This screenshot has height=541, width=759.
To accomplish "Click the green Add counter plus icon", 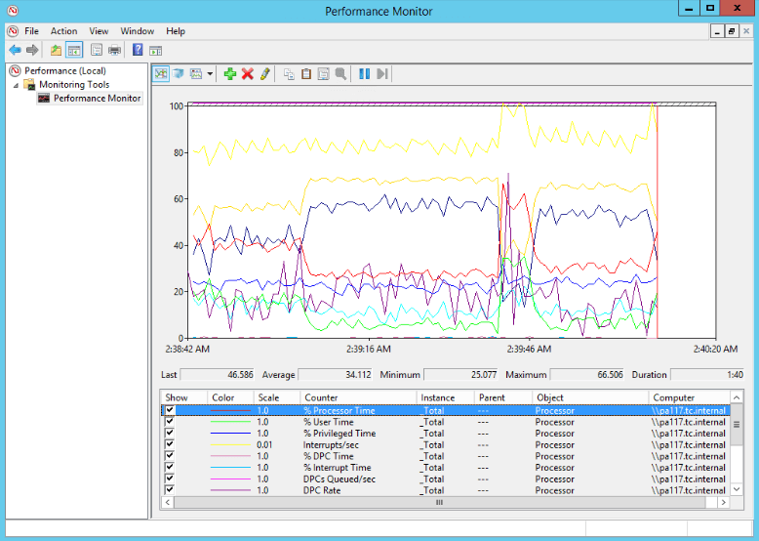I will (230, 74).
